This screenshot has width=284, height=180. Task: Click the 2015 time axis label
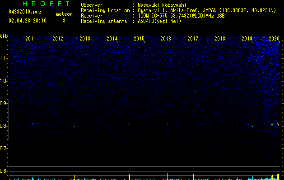139,39
